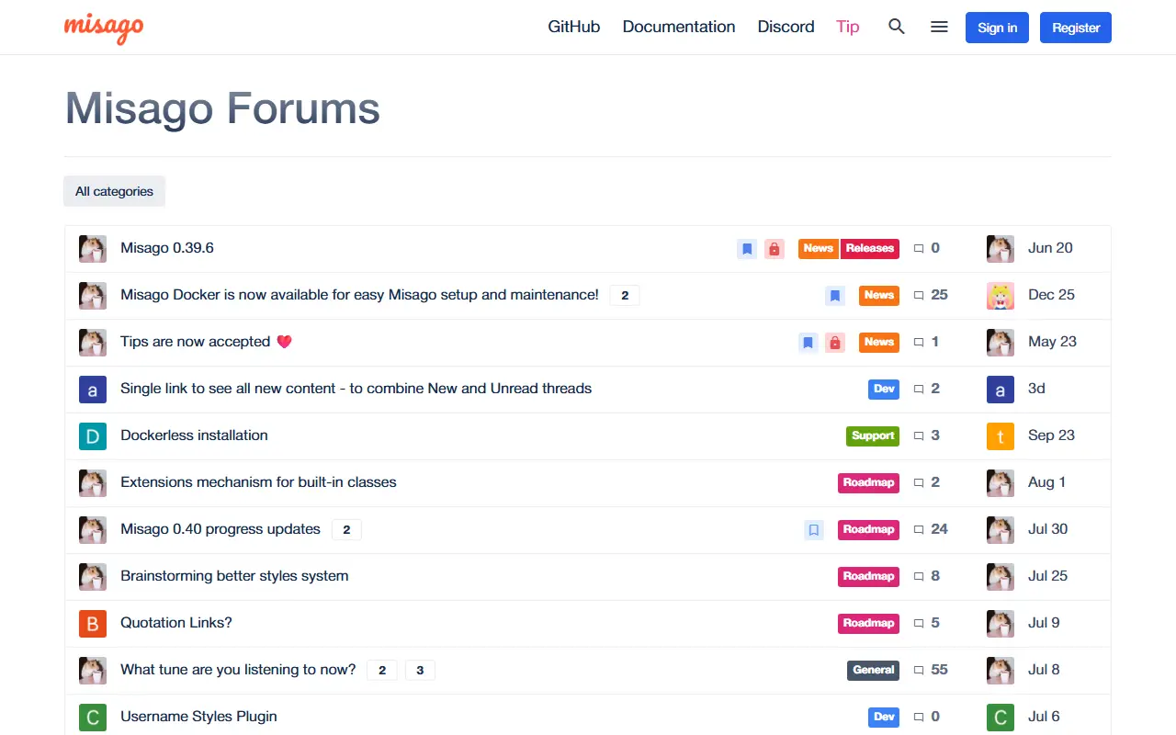Click the '3d' last post time
1176x735 pixels.
coord(1036,389)
